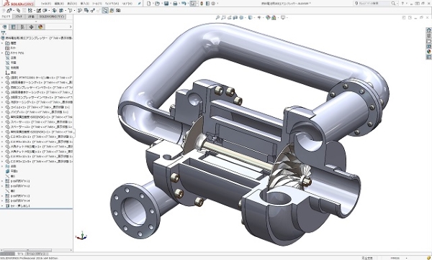Open SOLIDWORKS Resources home icon in task pane
The height and width of the screenshot is (260, 432).
point(428,30)
